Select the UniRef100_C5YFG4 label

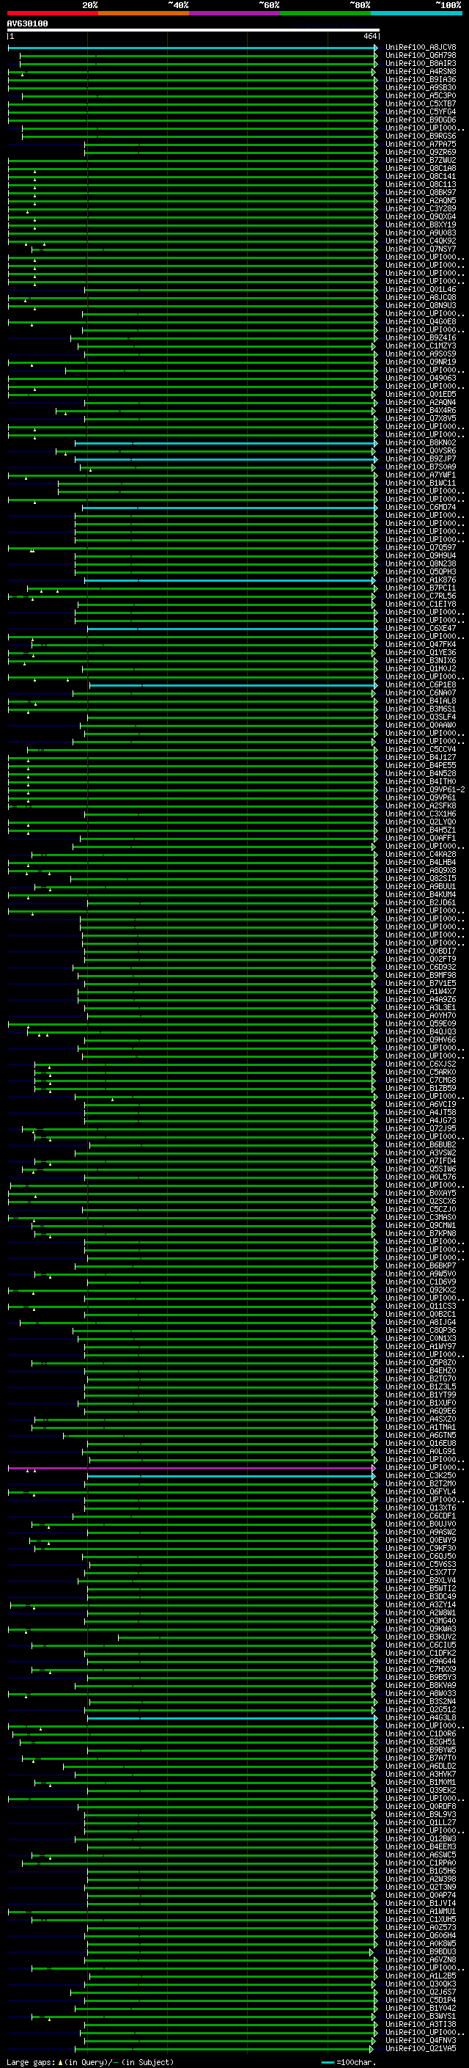[420, 112]
